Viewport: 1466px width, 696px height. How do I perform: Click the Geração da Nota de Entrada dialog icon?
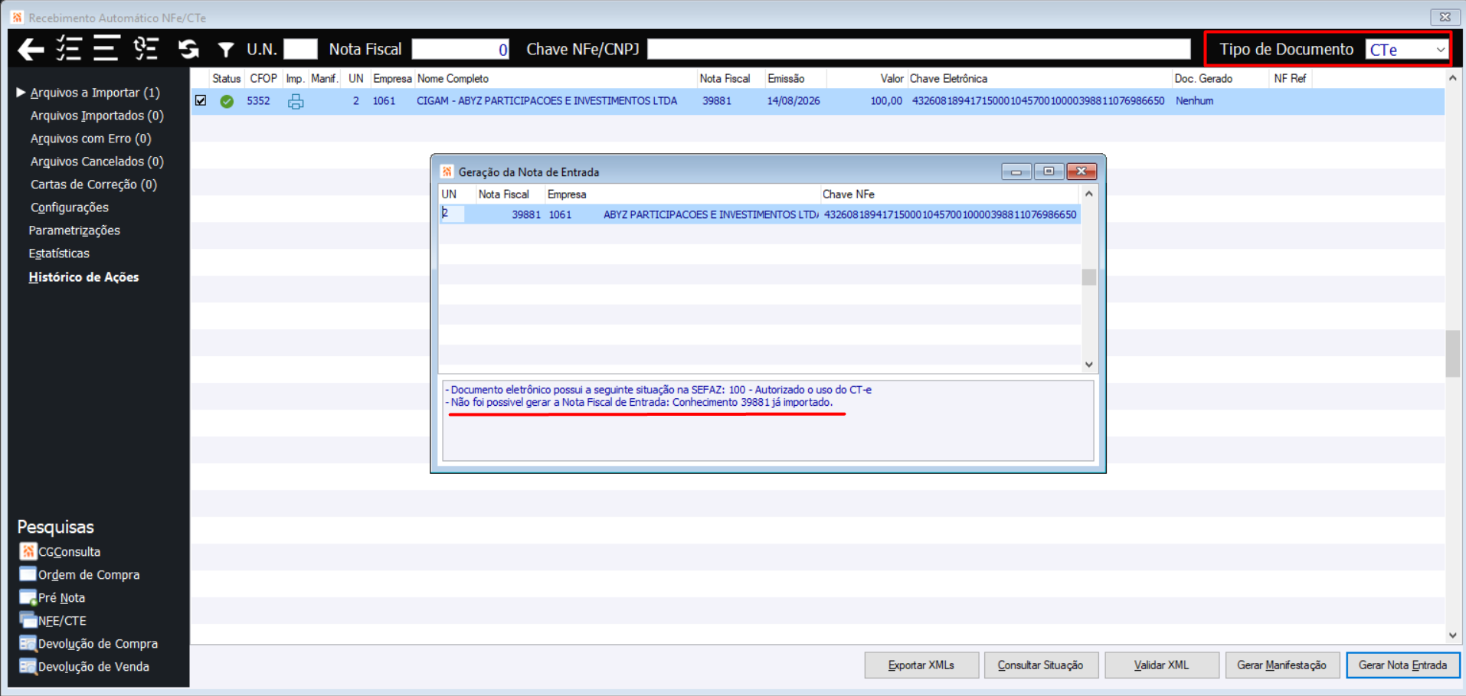[x=447, y=172]
